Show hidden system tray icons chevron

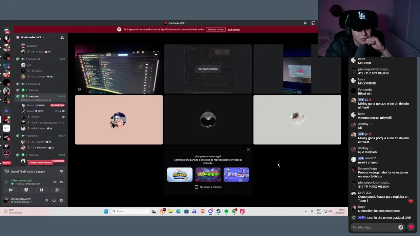point(306,211)
